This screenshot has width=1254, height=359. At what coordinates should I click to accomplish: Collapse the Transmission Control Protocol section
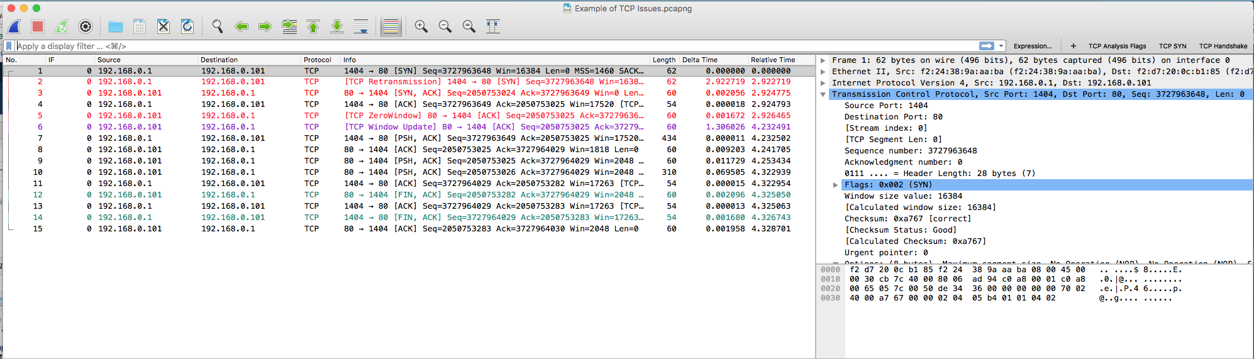click(823, 94)
